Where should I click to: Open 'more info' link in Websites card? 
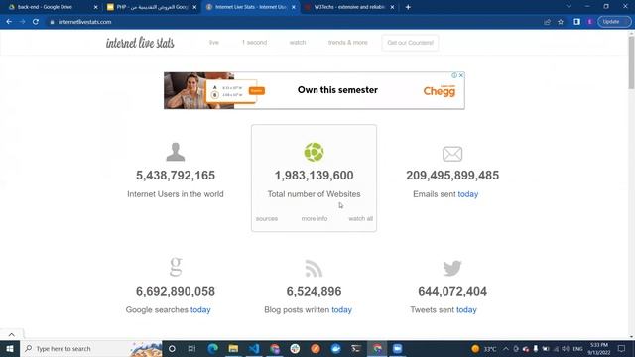tap(315, 218)
